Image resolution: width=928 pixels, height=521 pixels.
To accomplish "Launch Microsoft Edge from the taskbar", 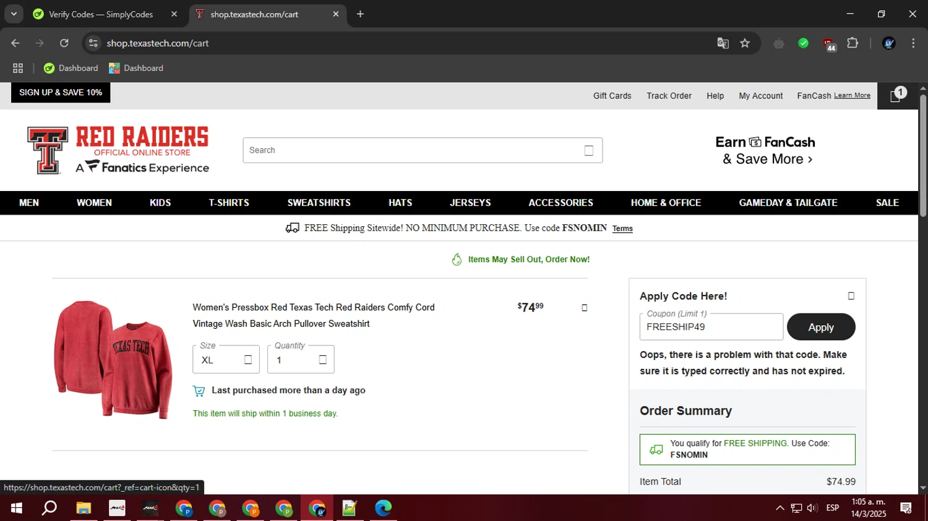I will 383,508.
